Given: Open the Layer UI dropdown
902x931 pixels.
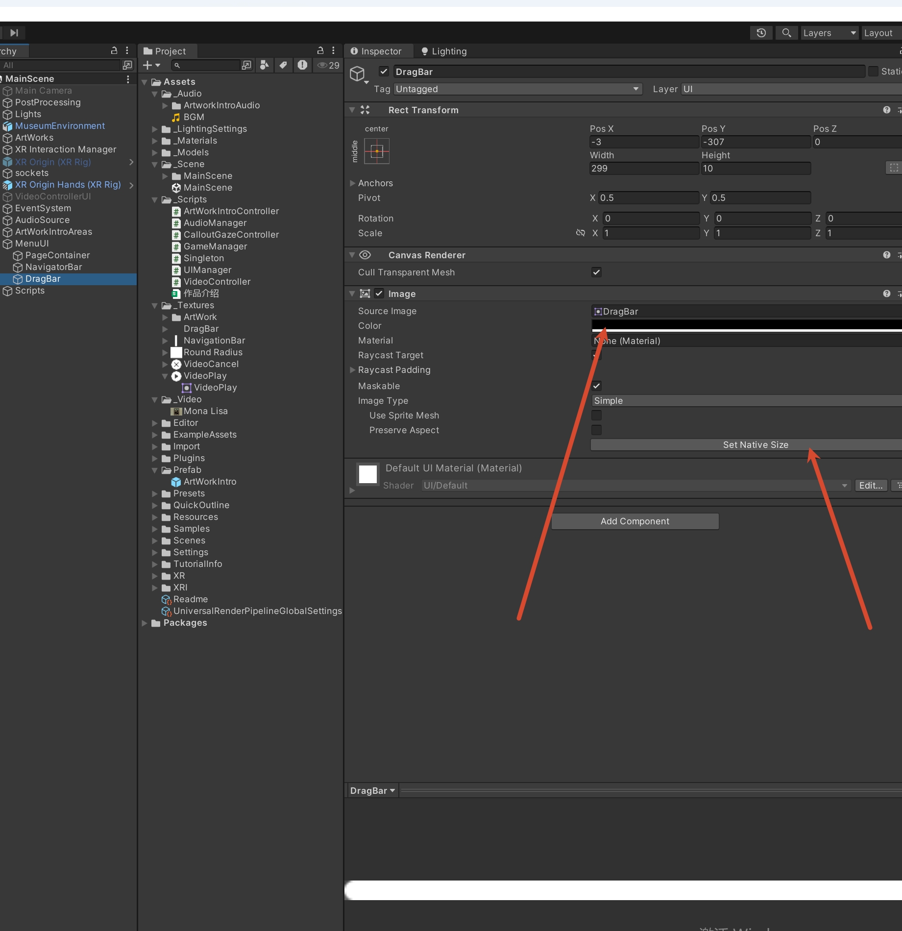Looking at the screenshot, I should [x=791, y=89].
